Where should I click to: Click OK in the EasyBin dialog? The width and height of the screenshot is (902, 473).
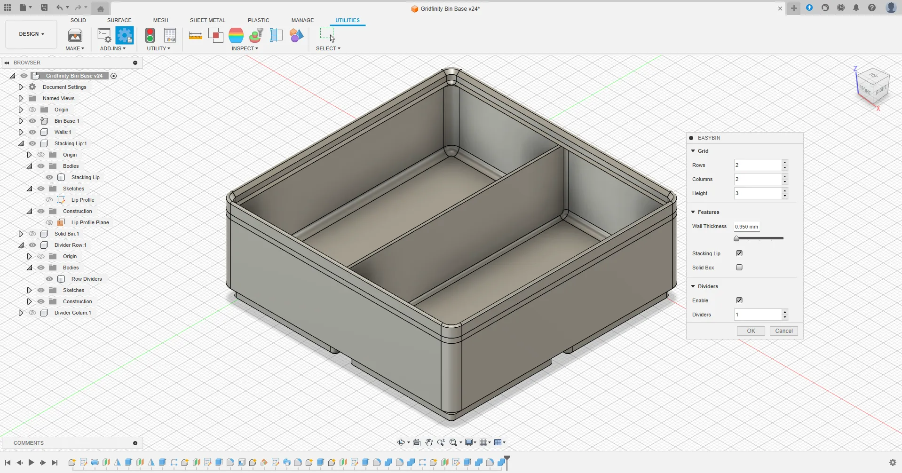pos(751,331)
